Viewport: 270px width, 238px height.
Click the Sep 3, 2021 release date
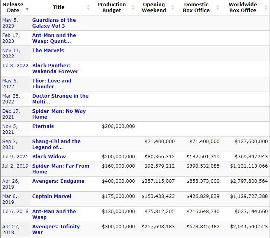tap(10, 144)
